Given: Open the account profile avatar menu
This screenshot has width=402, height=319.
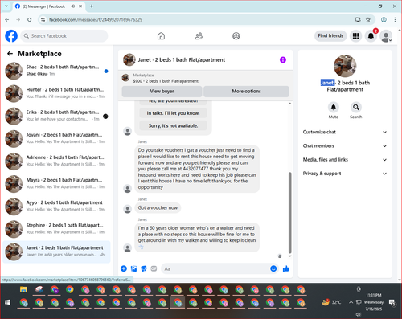Looking at the screenshot, I should tap(386, 36).
